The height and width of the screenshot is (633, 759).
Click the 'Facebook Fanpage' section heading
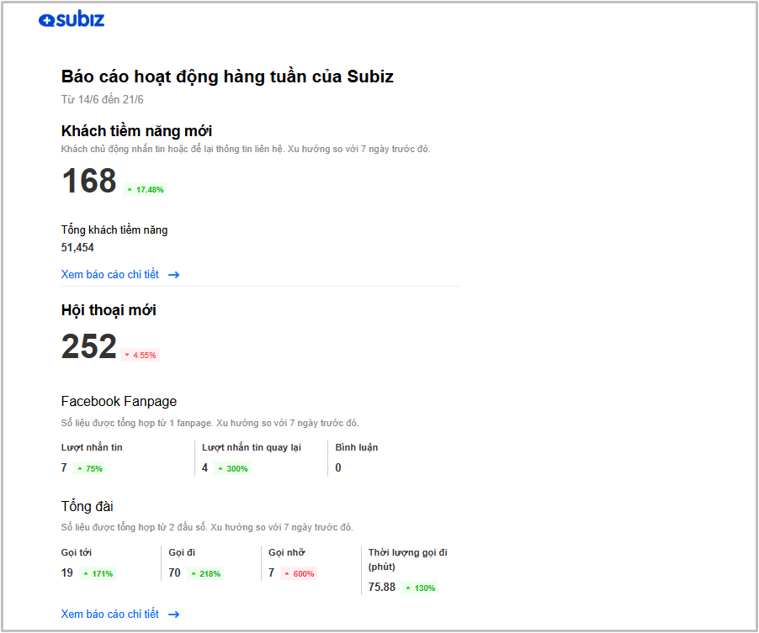119,402
